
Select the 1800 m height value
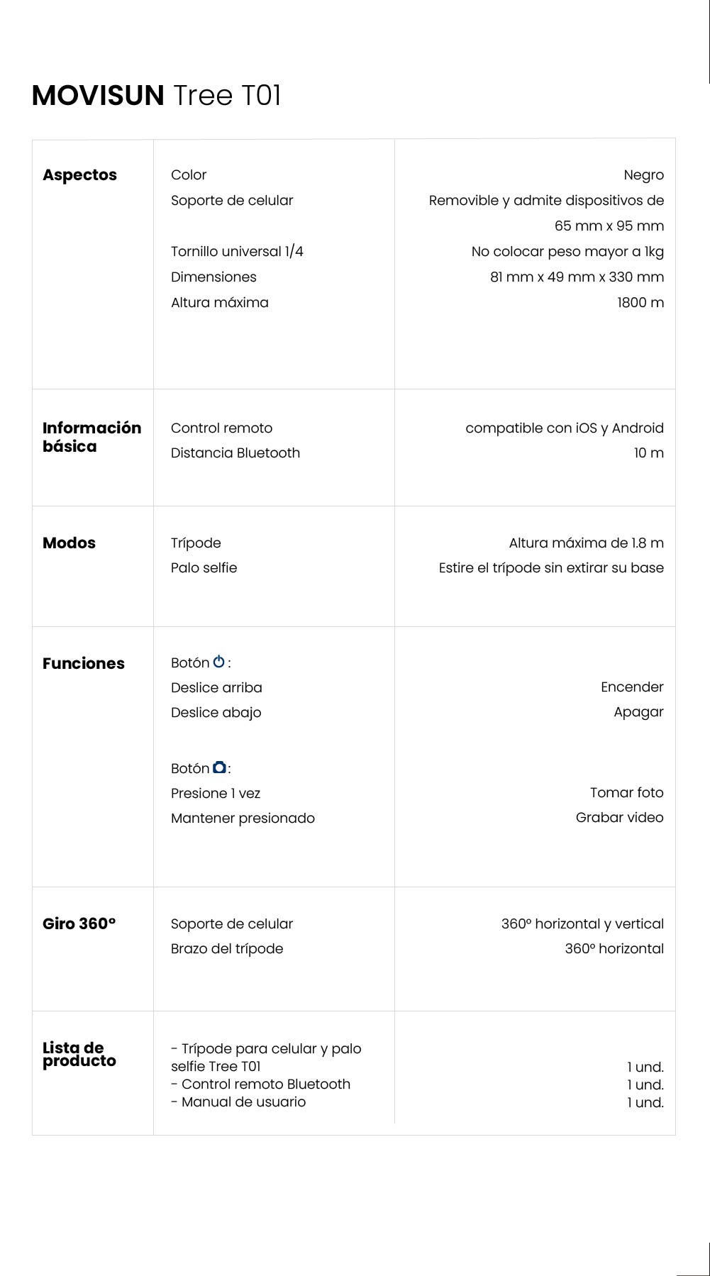point(640,303)
